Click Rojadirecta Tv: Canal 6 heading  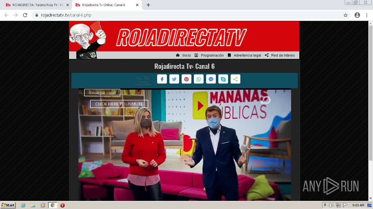coord(184,66)
